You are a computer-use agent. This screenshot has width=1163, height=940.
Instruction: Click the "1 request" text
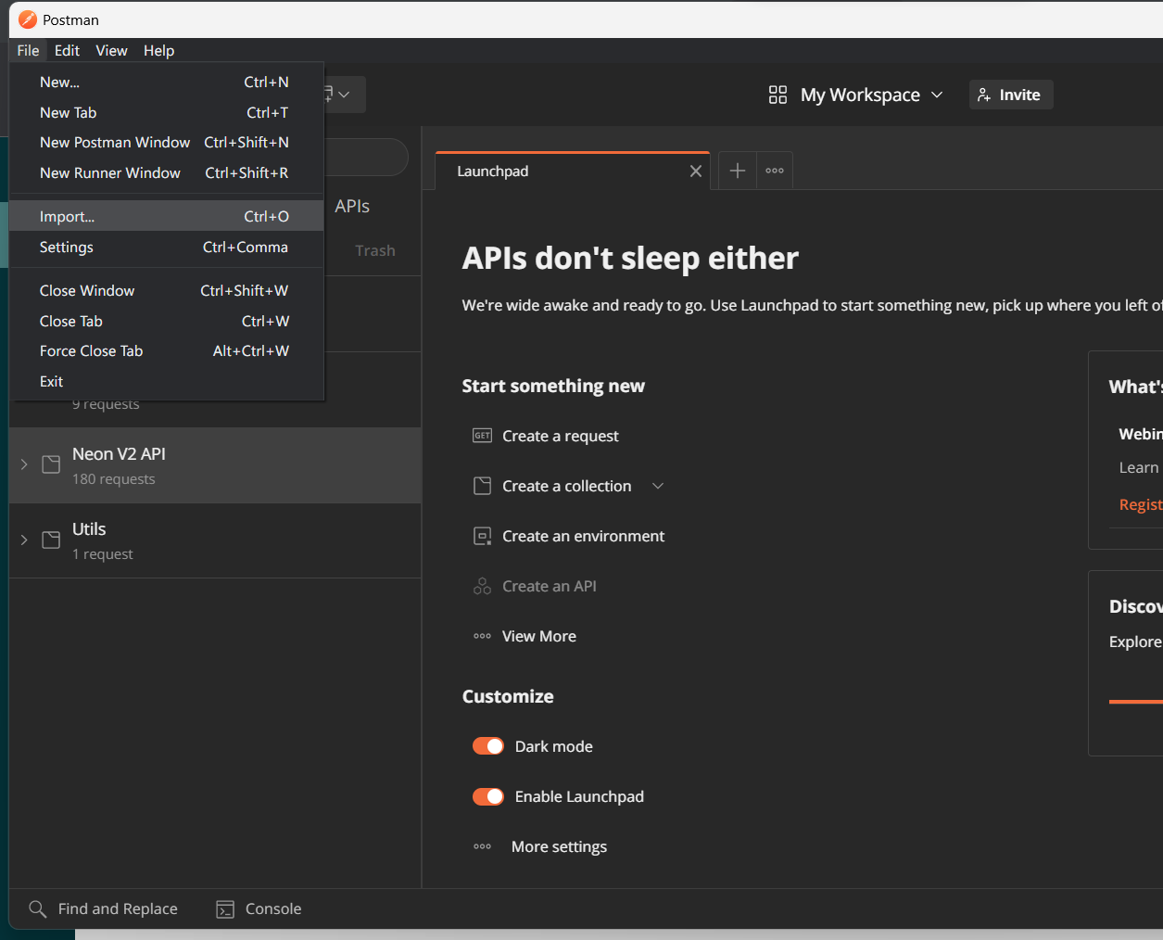pyautogui.click(x=103, y=554)
